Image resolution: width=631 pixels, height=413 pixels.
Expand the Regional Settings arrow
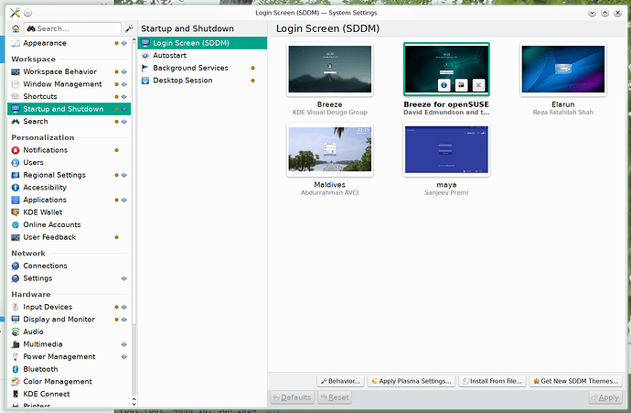[124, 175]
